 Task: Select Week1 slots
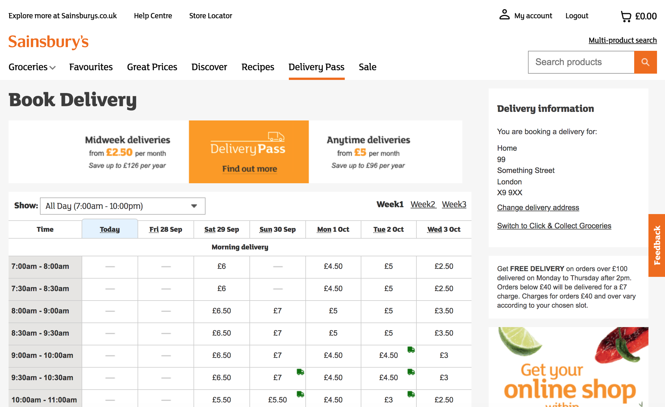(x=390, y=204)
